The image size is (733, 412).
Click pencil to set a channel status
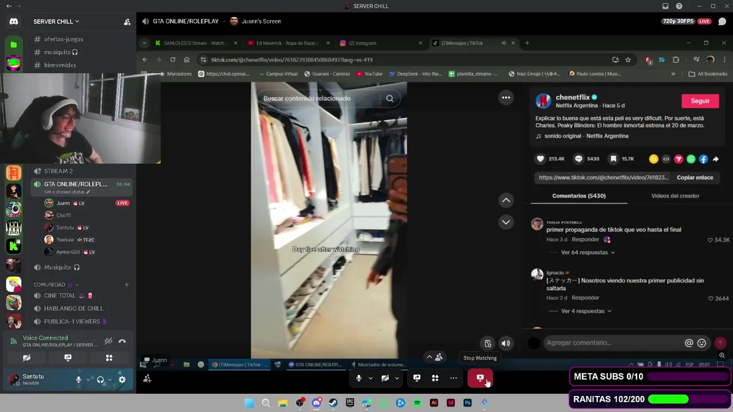pos(88,192)
